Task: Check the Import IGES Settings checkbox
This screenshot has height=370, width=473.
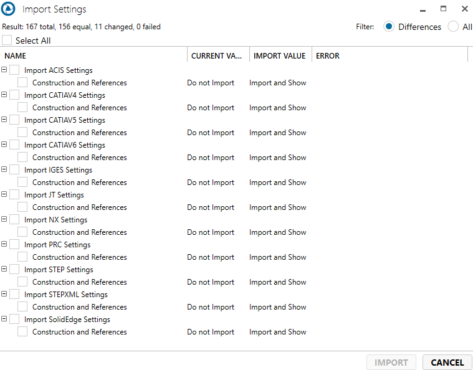Action: pyautogui.click(x=14, y=170)
